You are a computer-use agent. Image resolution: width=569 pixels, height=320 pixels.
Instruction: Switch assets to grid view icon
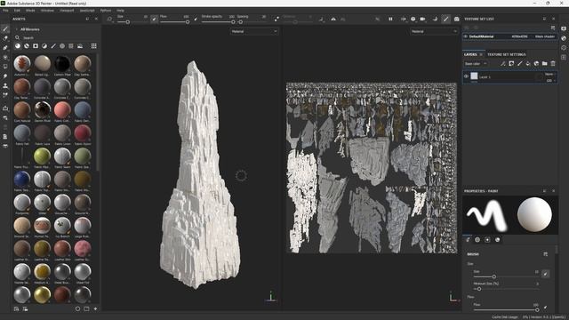coord(93,46)
